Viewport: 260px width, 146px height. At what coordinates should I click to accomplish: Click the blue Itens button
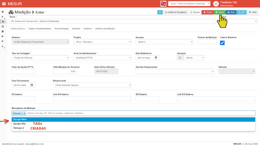pos(231,12)
